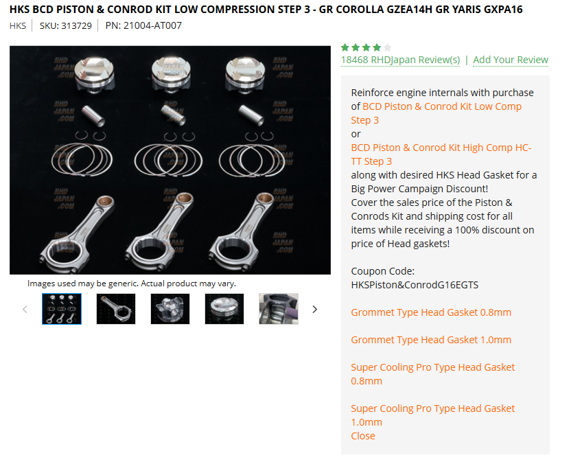Select the single connecting rod thumbnail
The height and width of the screenshot is (462, 571).
coord(116,309)
